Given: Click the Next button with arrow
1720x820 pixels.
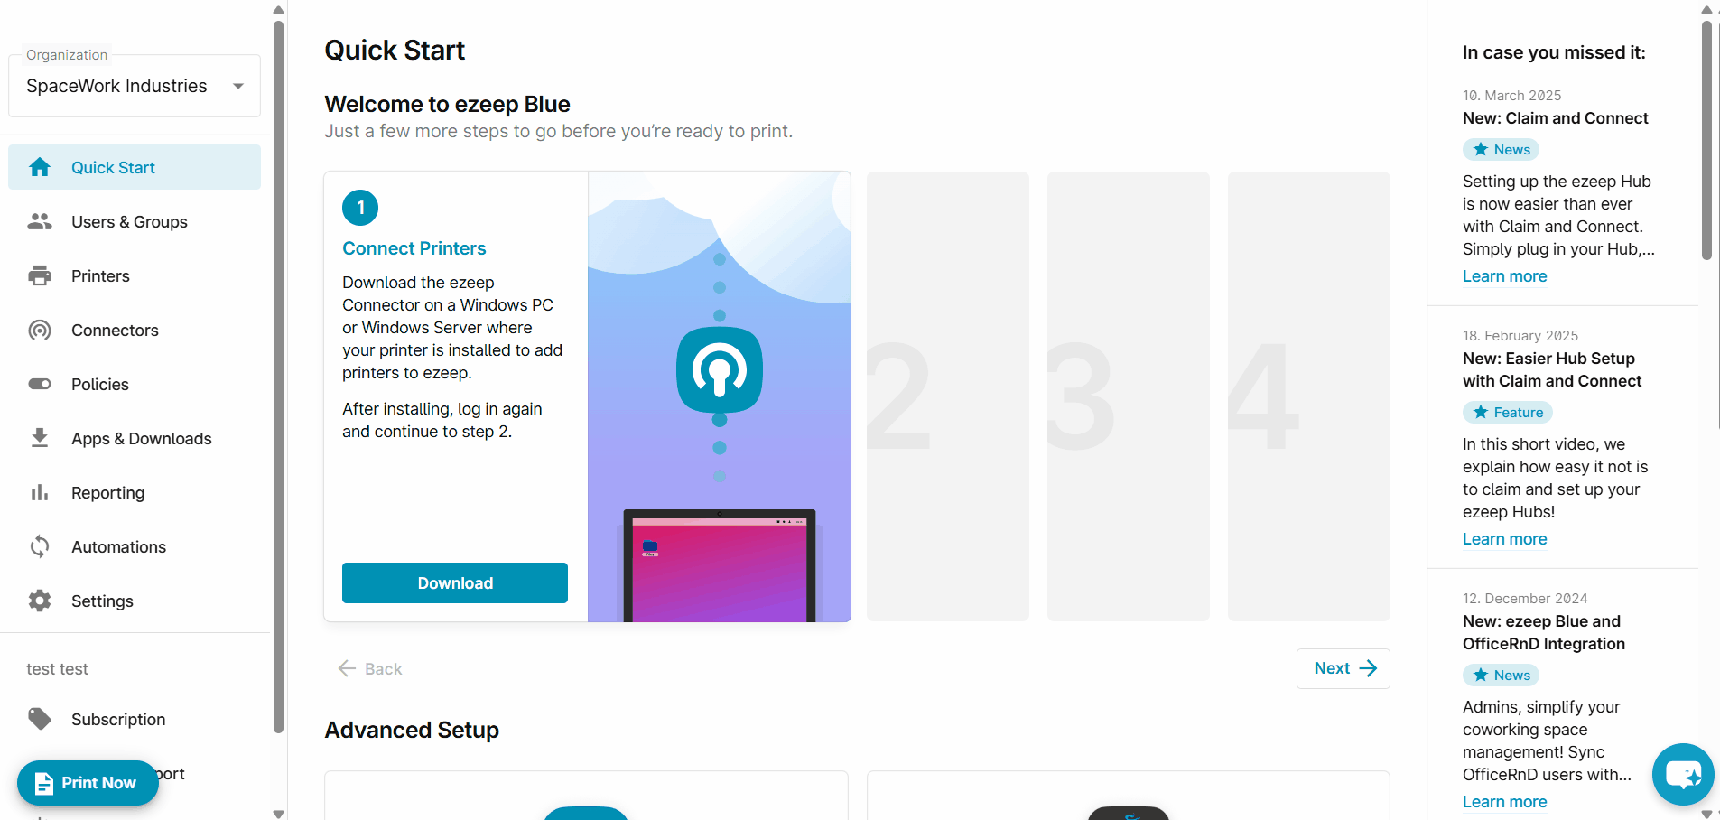Looking at the screenshot, I should (1343, 668).
